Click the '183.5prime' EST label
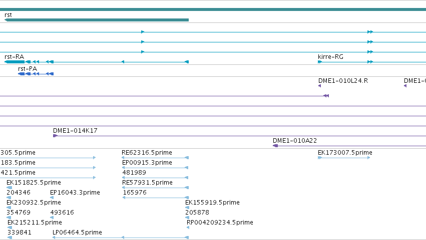Viewport: 426px width, 240px height. (x=18, y=163)
